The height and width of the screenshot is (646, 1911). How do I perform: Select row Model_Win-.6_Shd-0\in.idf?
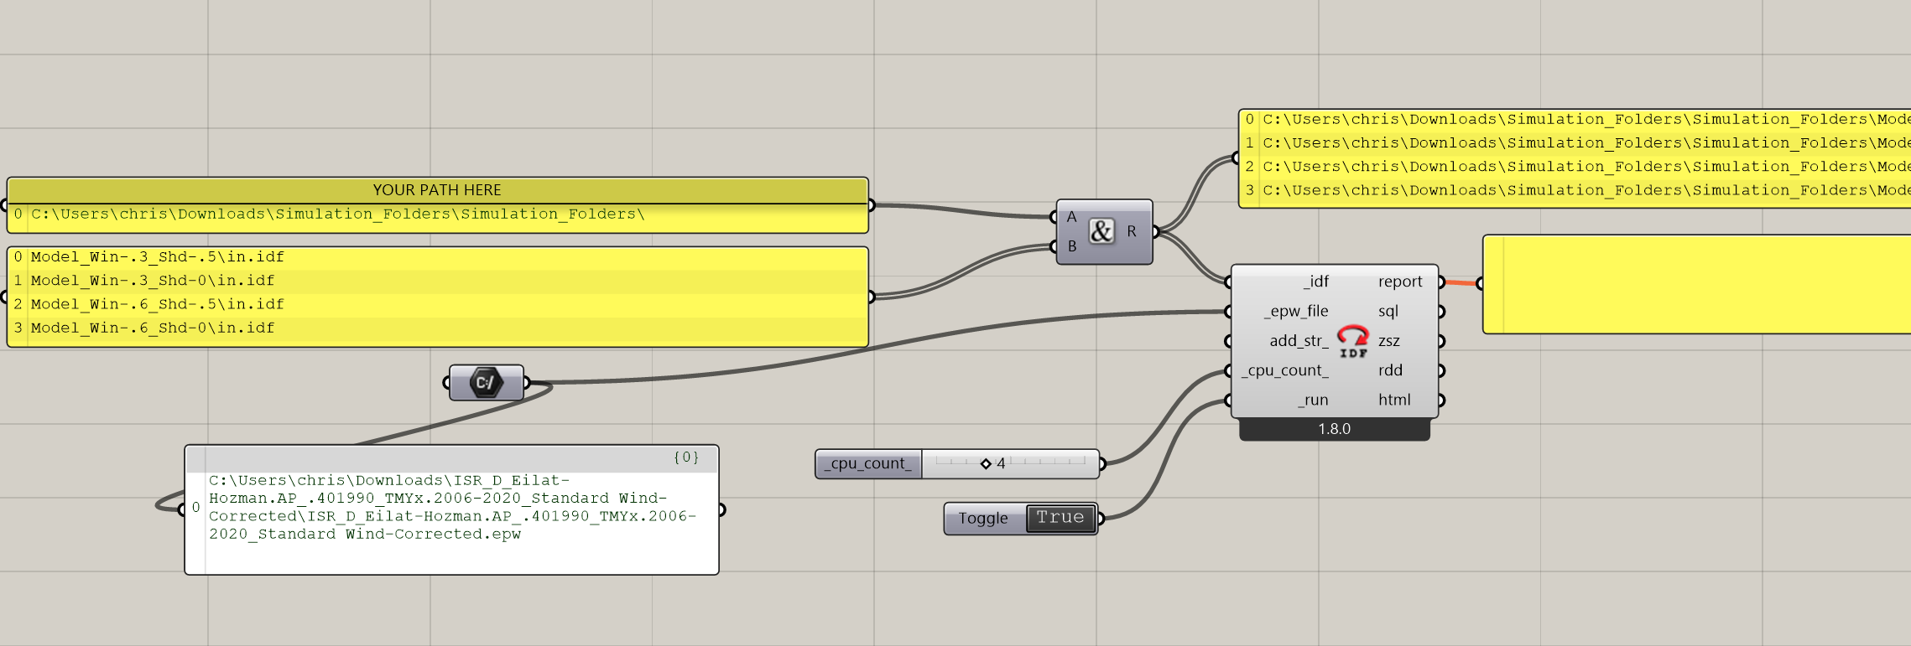(437, 328)
